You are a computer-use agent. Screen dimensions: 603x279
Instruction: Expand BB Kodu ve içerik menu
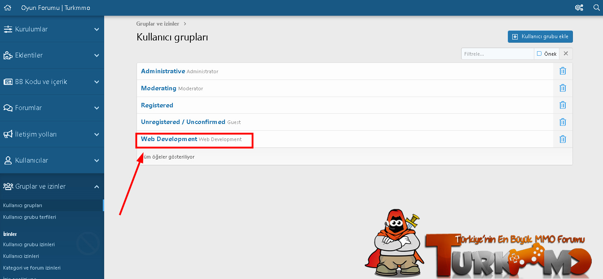pos(52,82)
